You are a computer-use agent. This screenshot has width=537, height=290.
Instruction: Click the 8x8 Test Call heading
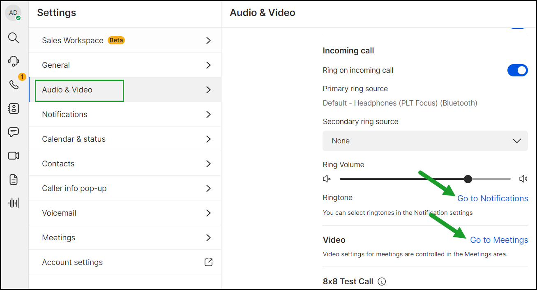coord(348,281)
